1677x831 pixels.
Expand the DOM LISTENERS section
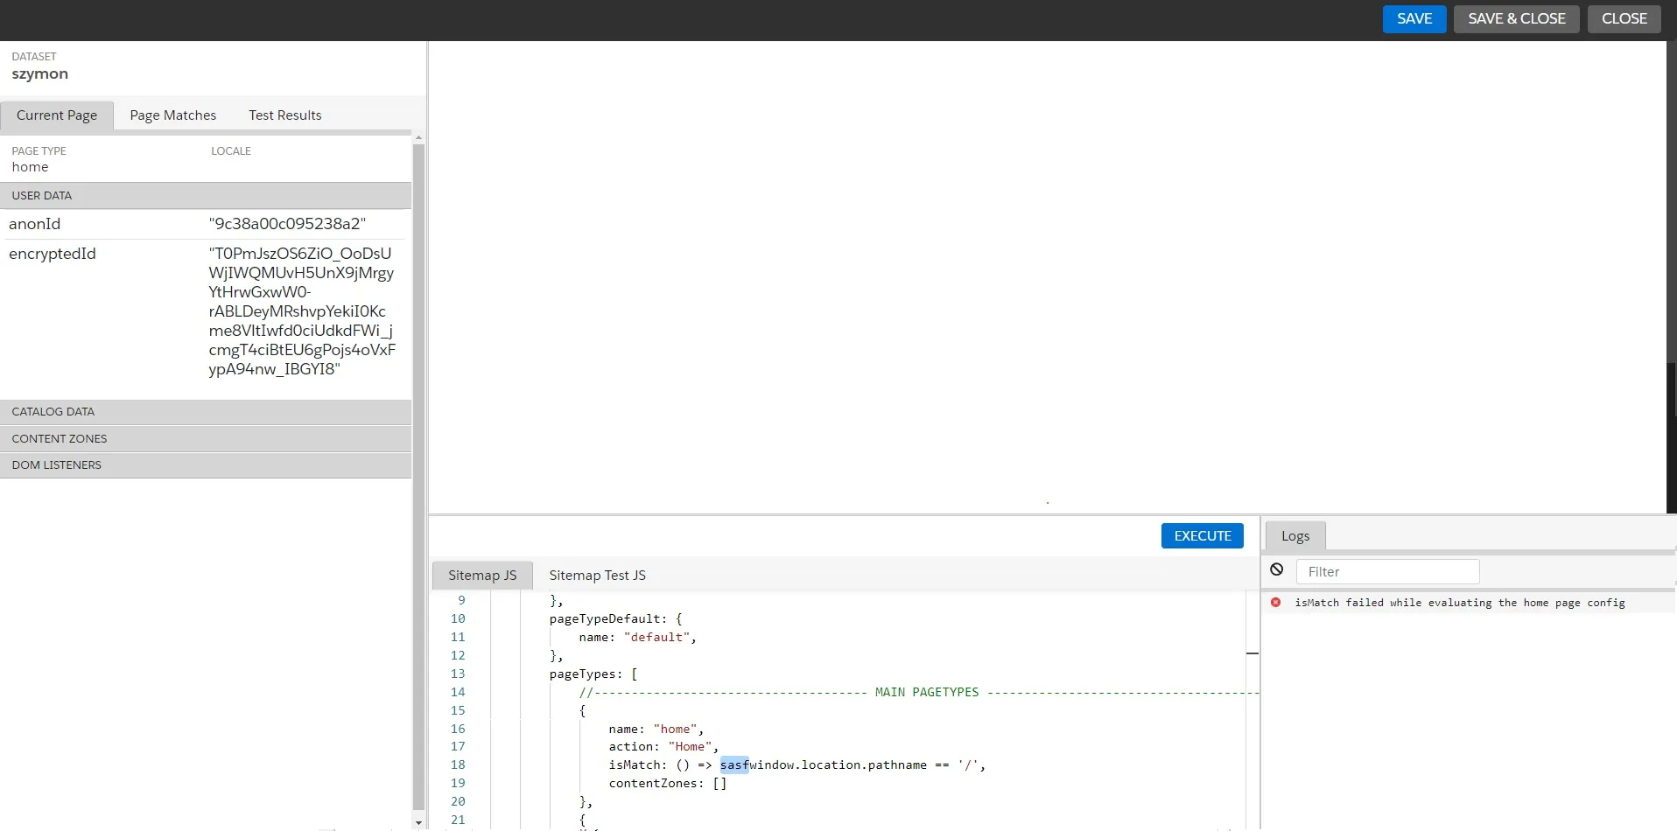(206, 465)
